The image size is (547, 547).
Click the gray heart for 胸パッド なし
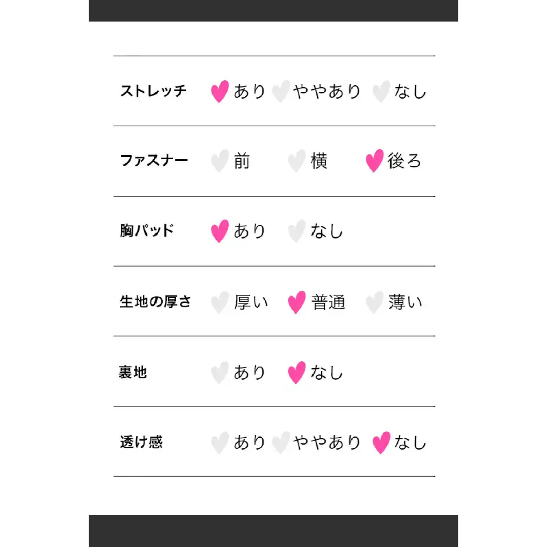point(297,231)
